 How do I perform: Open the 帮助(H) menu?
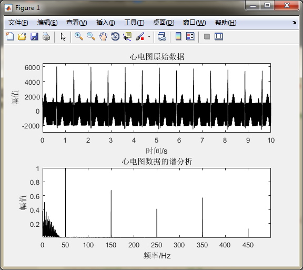click(x=226, y=23)
